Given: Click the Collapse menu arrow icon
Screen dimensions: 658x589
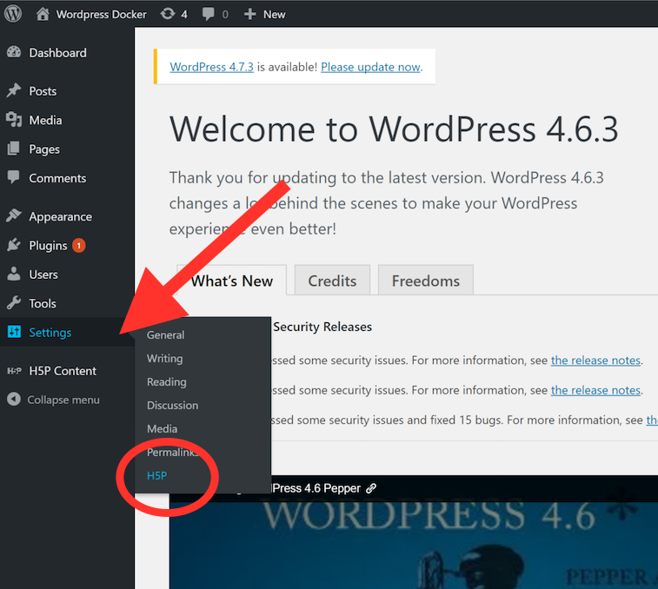Looking at the screenshot, I should pyautogui.click(x=14, y=399).
